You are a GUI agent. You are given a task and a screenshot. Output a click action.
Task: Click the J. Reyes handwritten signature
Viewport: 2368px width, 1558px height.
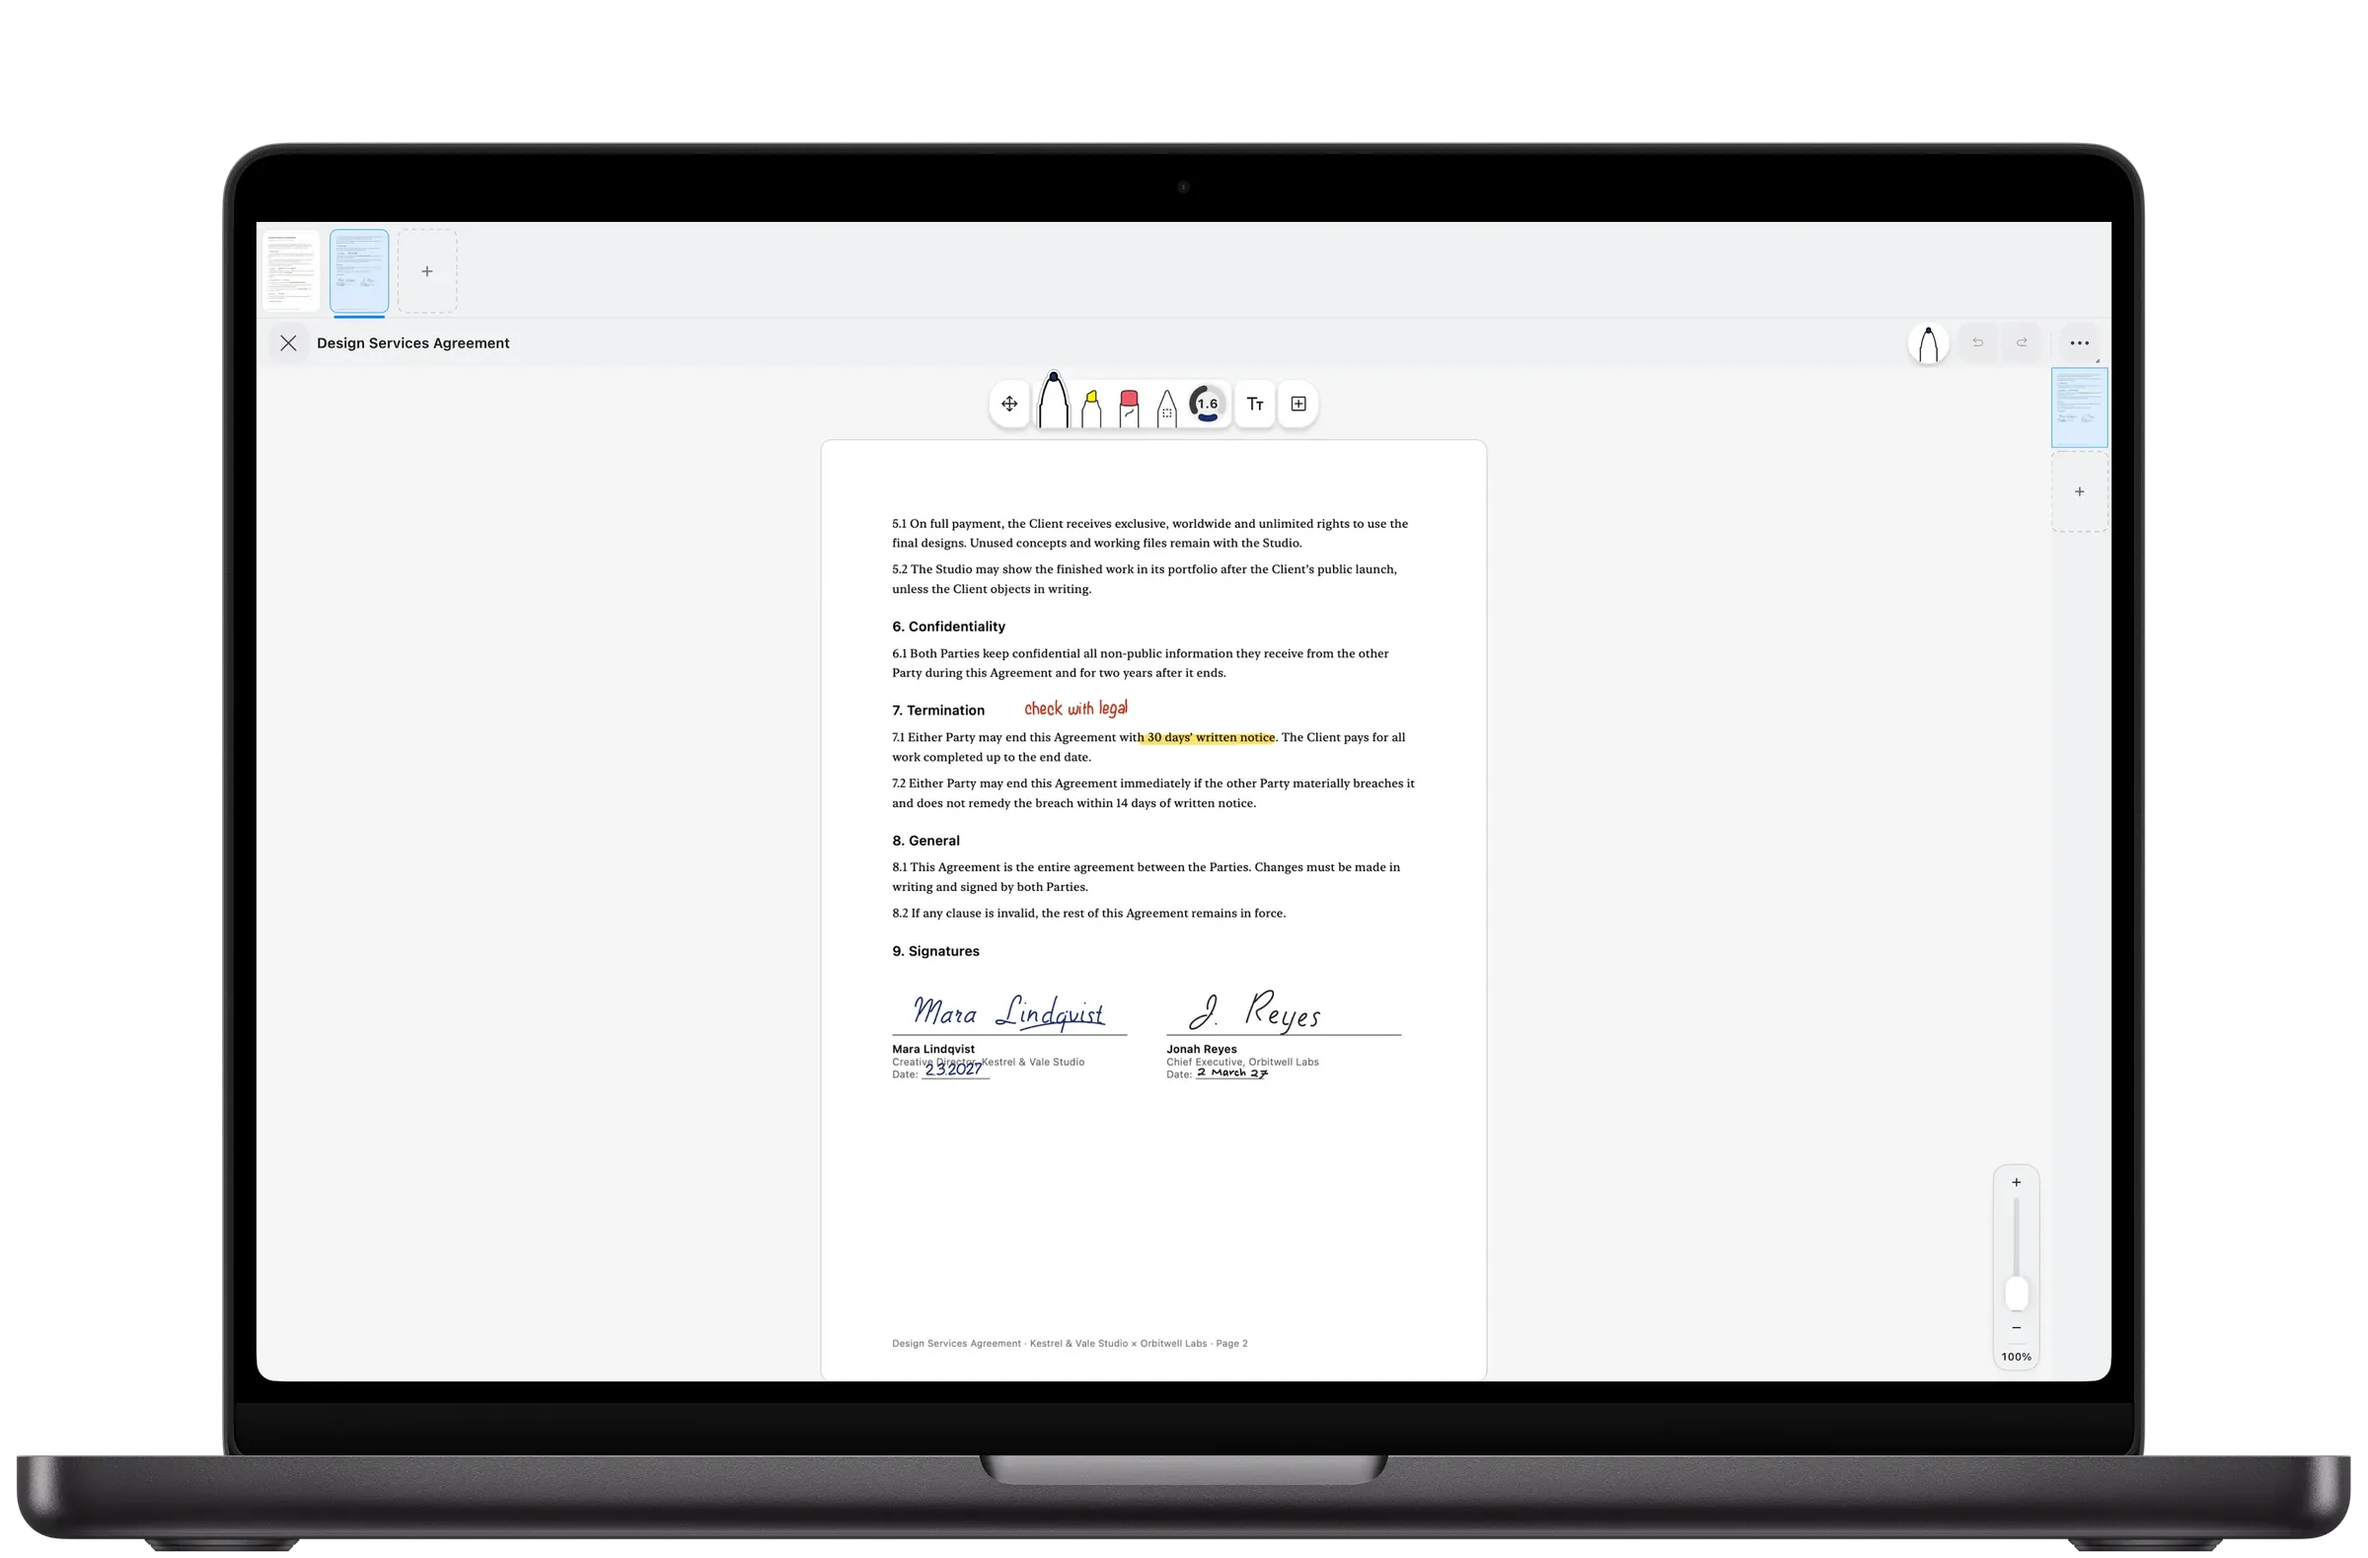pyautogui.click(x=1255, y=1009)
